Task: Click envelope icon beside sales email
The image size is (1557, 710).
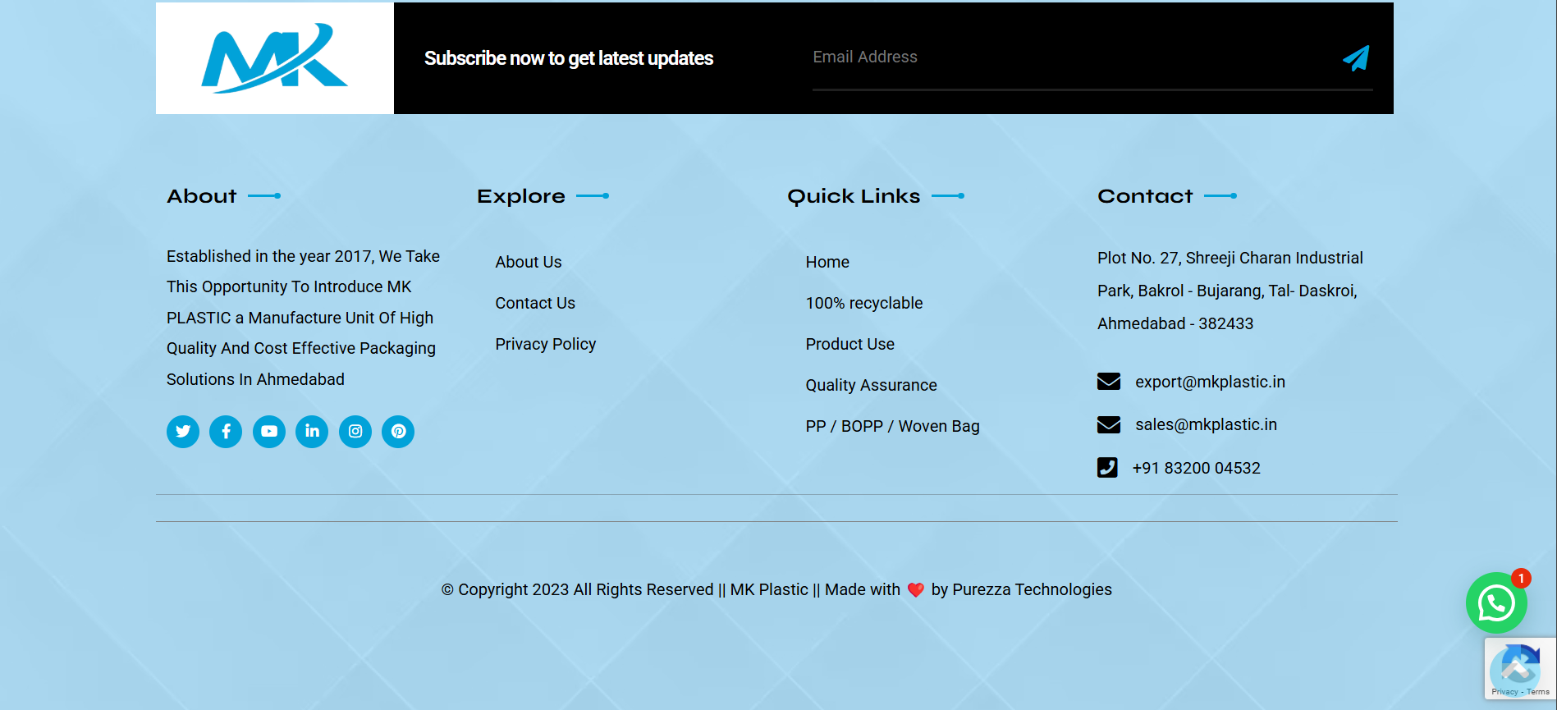Action: coord(1109,424)
